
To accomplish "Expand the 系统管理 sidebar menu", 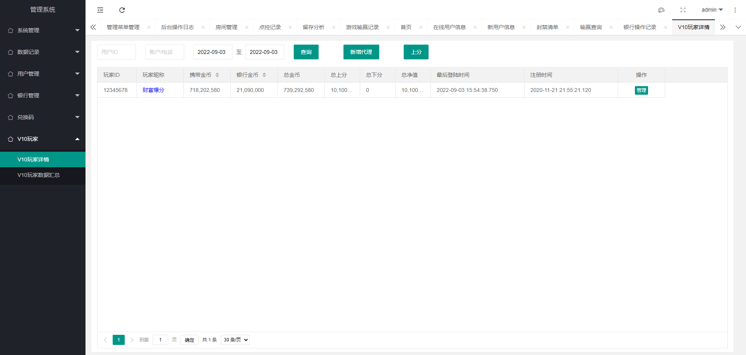I will pos(43,30).
